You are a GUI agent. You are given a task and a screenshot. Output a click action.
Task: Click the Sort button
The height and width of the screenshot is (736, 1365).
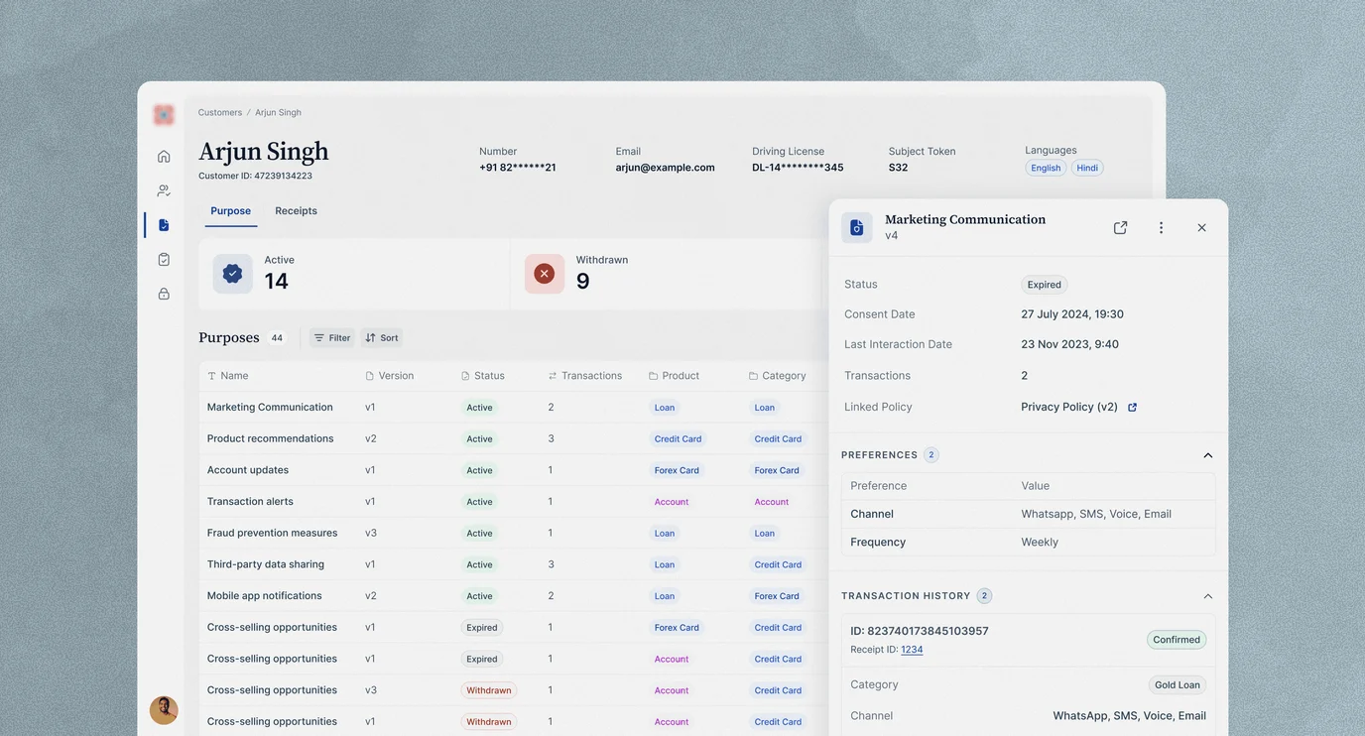point(382,338)
